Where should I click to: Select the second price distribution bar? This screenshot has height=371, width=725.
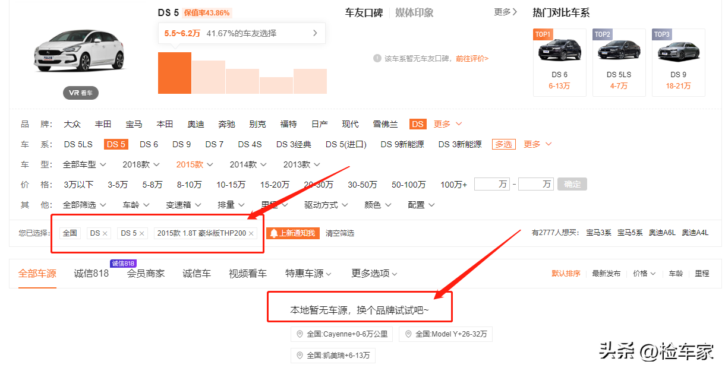(x=209, y=77)
